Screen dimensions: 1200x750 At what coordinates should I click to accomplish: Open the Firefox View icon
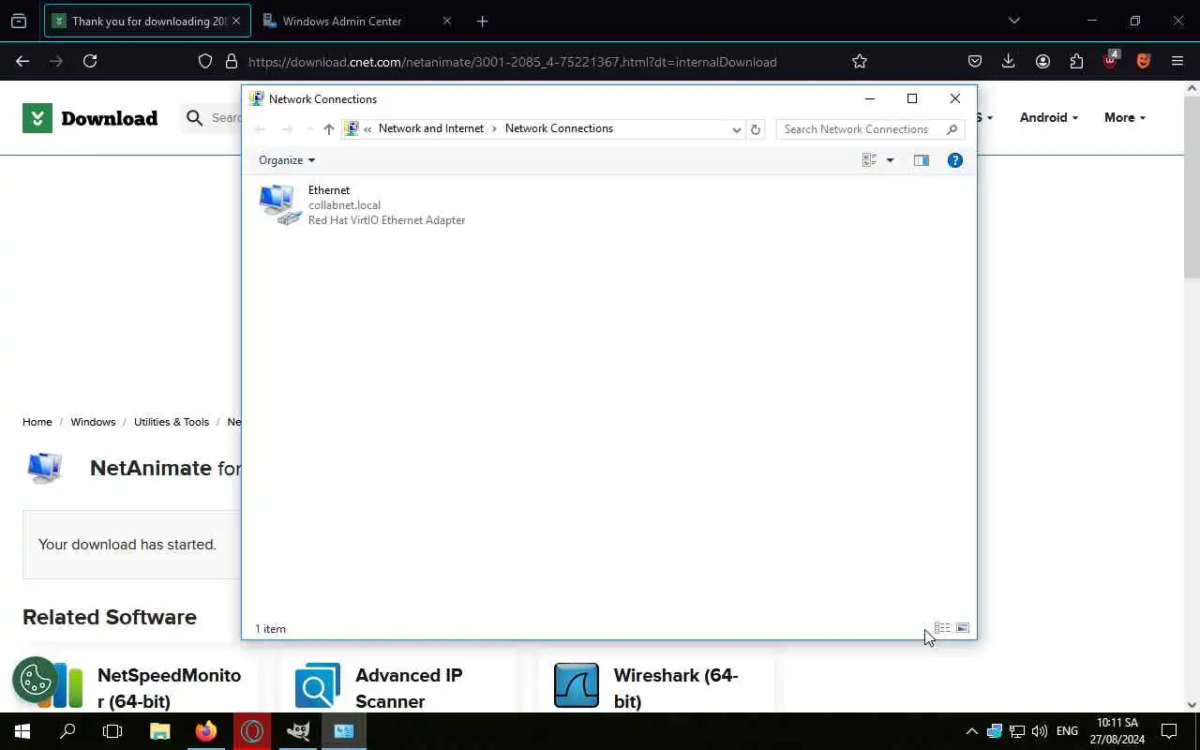(19, 21)
